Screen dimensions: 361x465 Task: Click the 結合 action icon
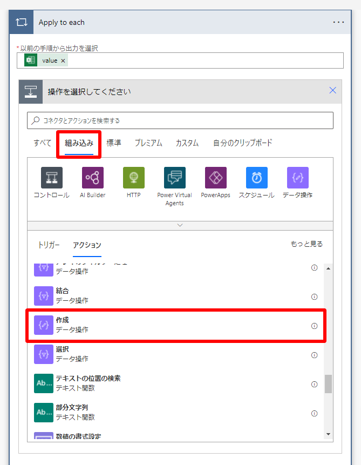[x=44, y=296]
